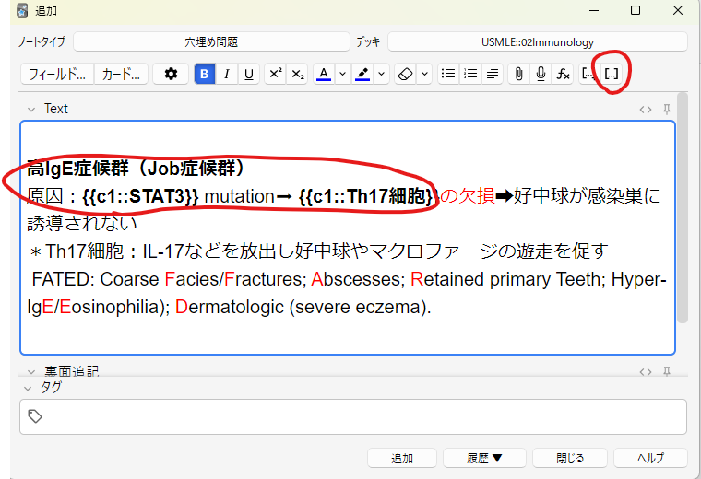The image size is (701, 479).
Task: Click the ヘルプ help button
Action: pos(650,459)
